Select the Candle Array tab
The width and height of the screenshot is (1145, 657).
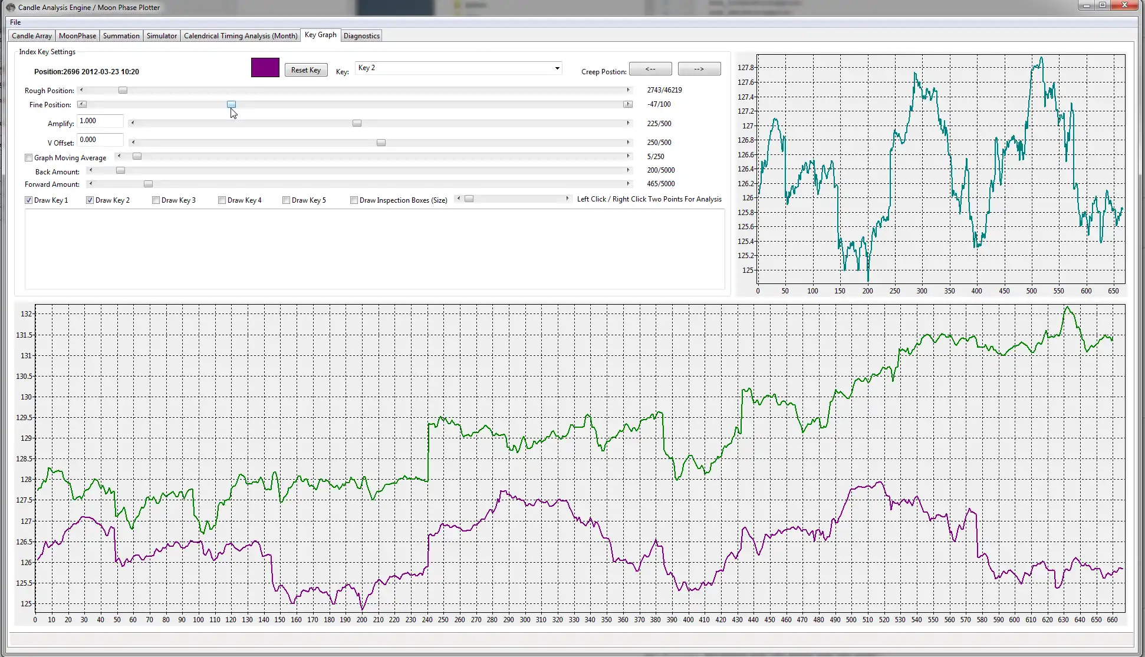(x=31, y=35)
